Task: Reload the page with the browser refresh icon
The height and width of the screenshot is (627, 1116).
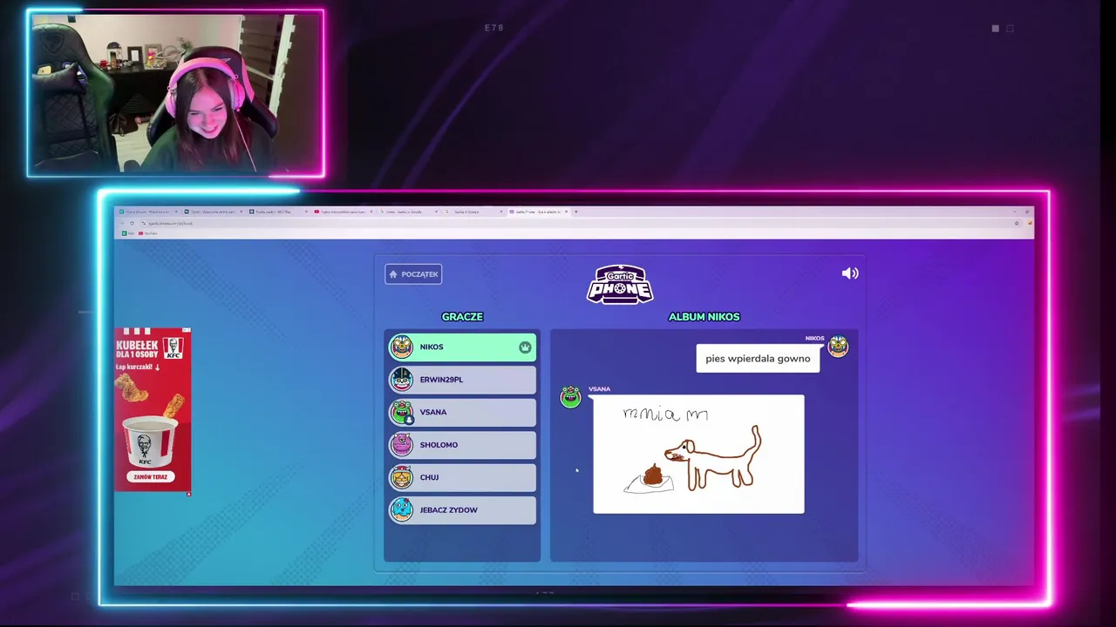Action: point(132,223)
